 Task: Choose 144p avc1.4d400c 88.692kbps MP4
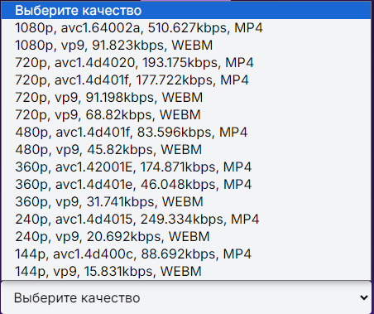point(186,254)
